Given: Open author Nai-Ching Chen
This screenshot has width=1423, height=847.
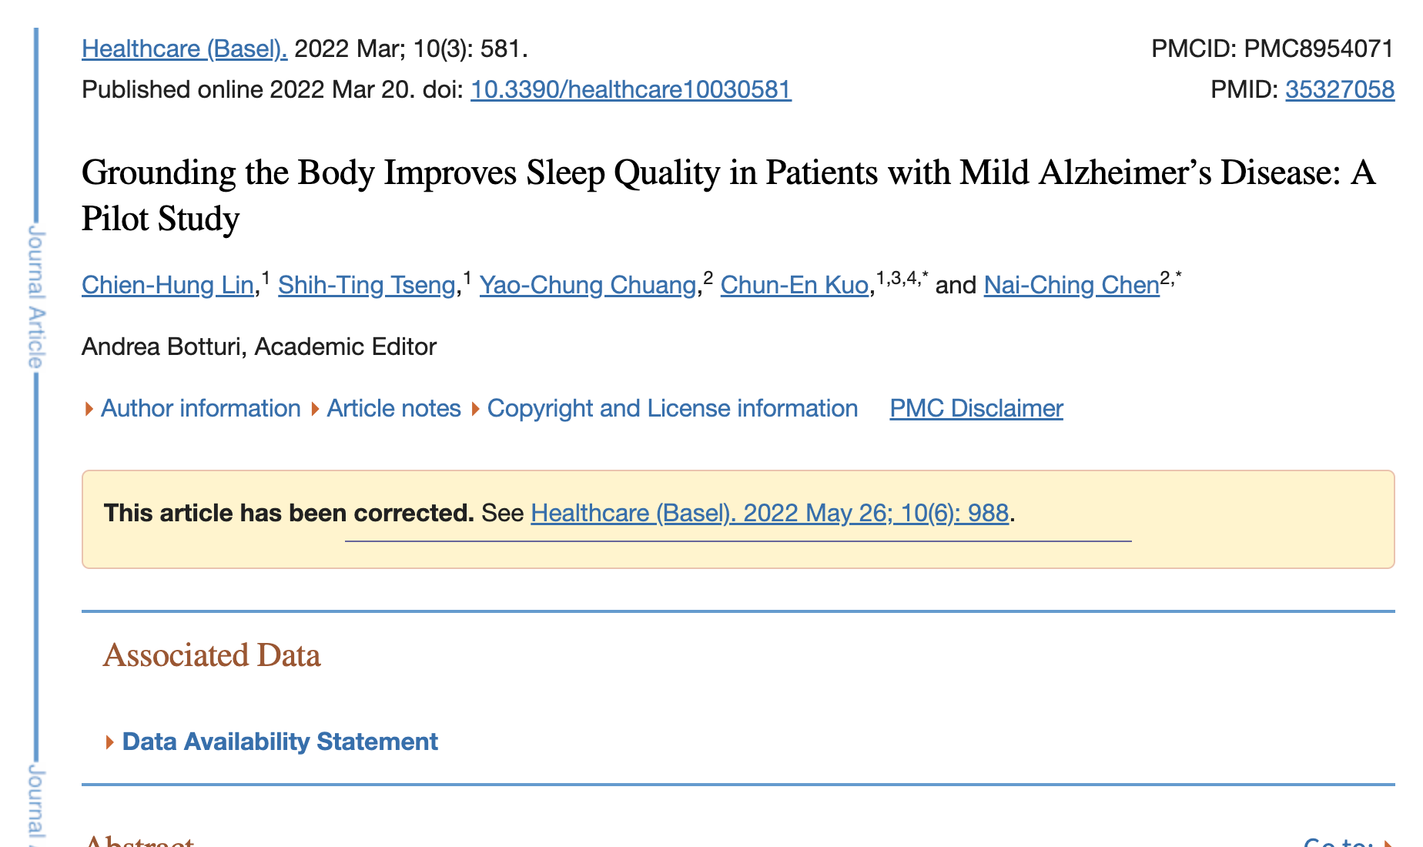Looking at the screenshot, I should (1071, 285).
